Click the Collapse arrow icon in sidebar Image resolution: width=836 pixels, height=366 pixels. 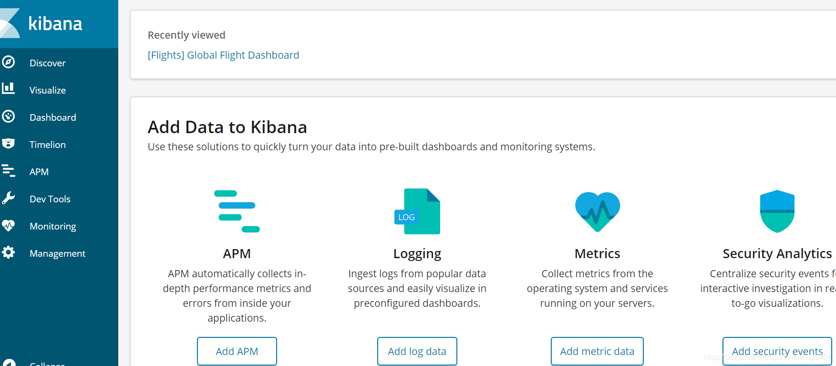click(8, 363)
